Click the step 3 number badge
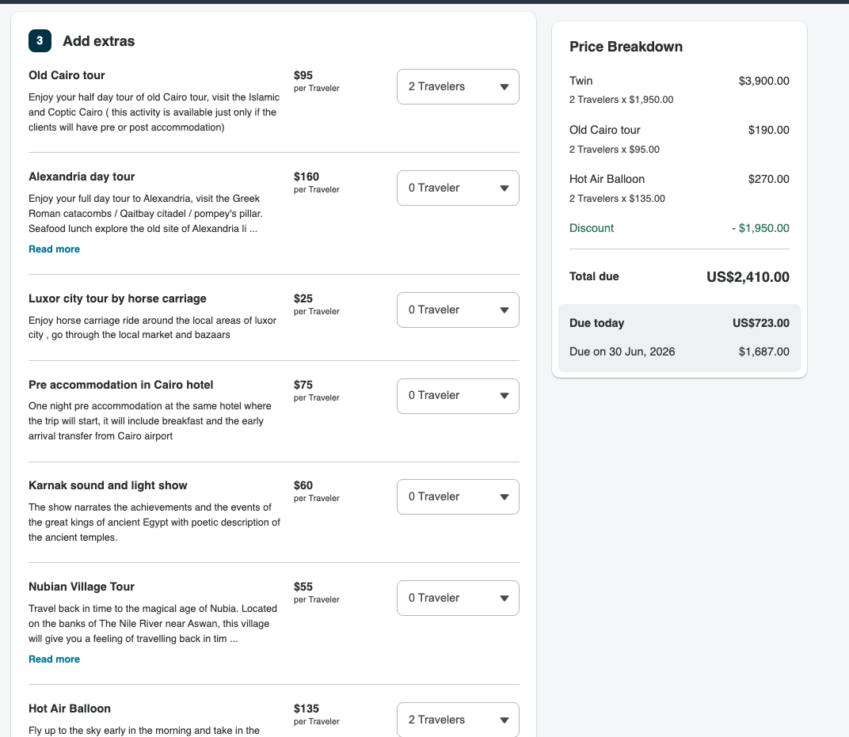The width and height of the screenshot is (849, 737). point(40,40)
